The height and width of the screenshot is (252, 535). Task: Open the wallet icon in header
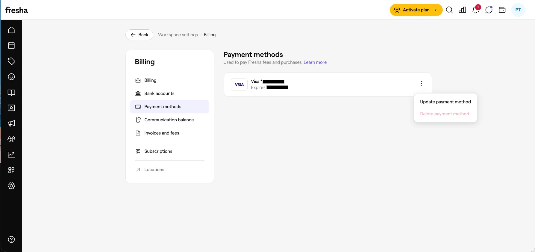[502, 10]
